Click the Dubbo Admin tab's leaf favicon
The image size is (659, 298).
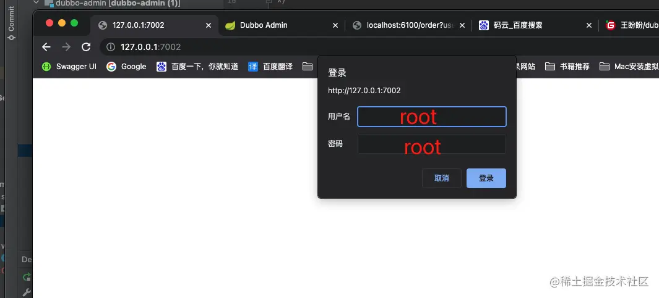point(230,25)
